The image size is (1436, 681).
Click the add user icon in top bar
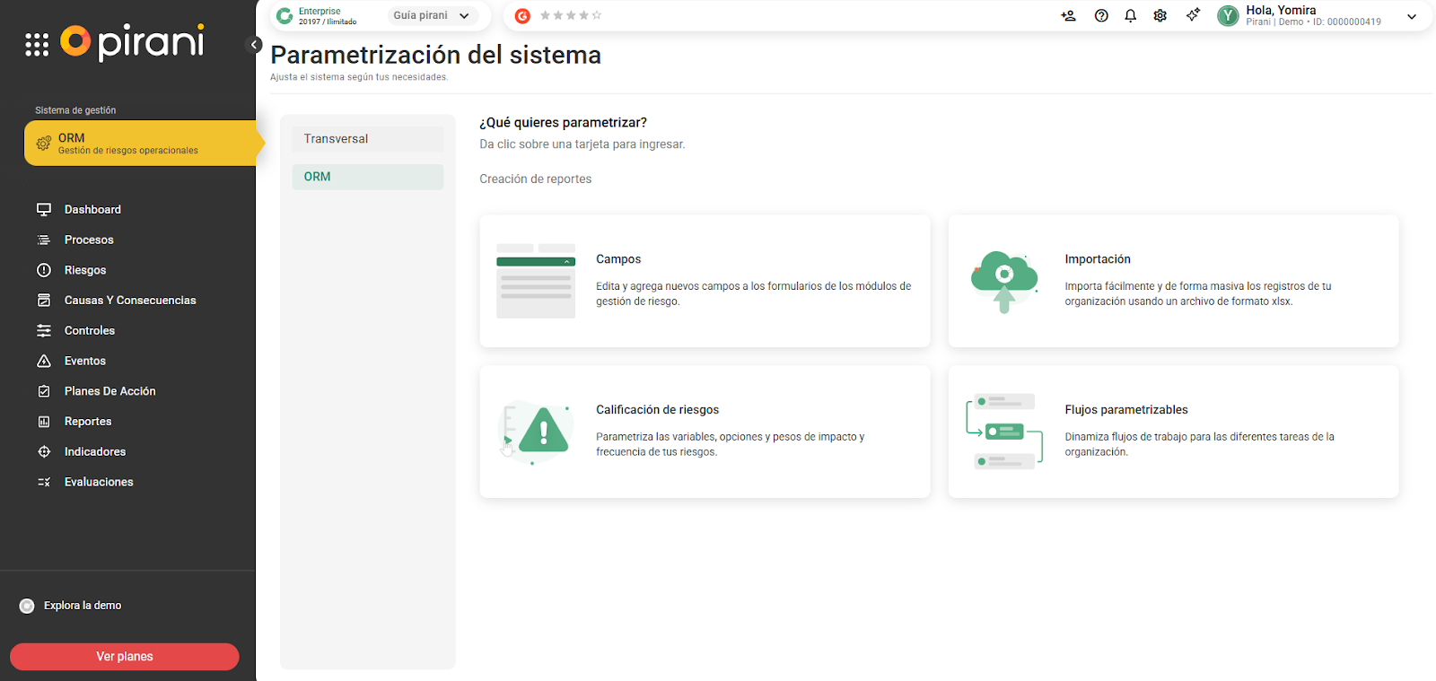[x=1068, y=16]
